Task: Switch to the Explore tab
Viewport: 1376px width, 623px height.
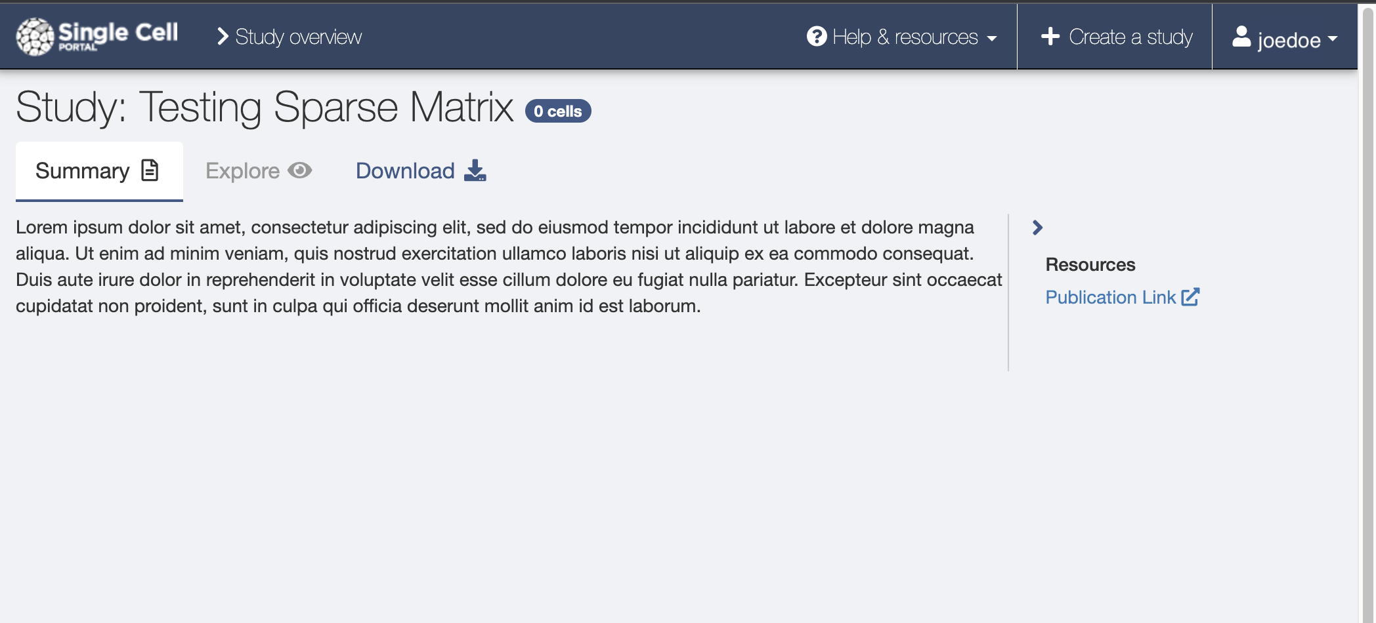Action: click(x=259, y=171)
